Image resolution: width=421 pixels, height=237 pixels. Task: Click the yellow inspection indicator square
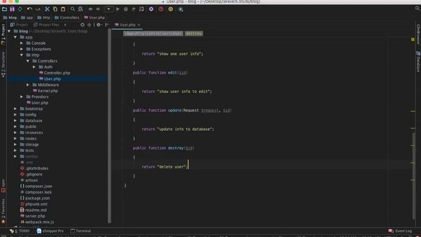(x=412, y=39)
